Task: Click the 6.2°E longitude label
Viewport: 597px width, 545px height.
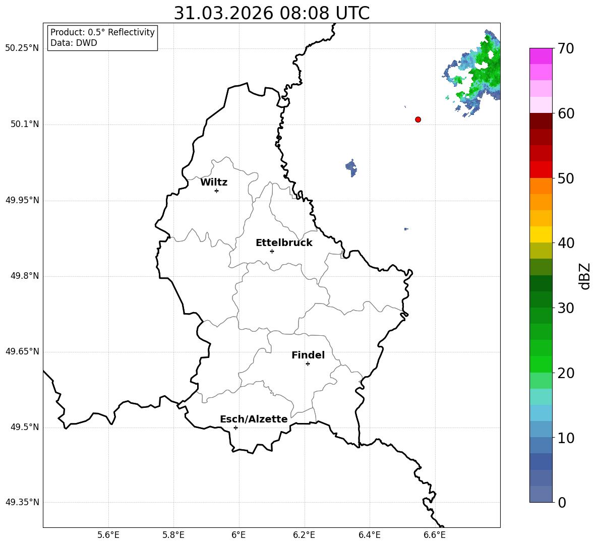Action: pyautogui.click(x=304, y=535)
